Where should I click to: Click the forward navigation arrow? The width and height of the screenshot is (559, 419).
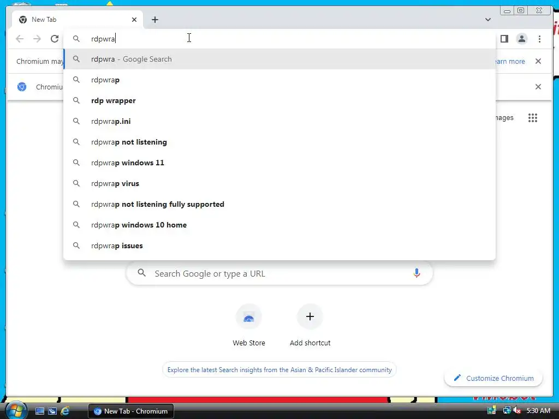point(37,39)
